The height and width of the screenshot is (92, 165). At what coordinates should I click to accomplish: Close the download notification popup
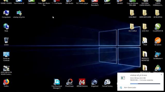tap(161, 75)
